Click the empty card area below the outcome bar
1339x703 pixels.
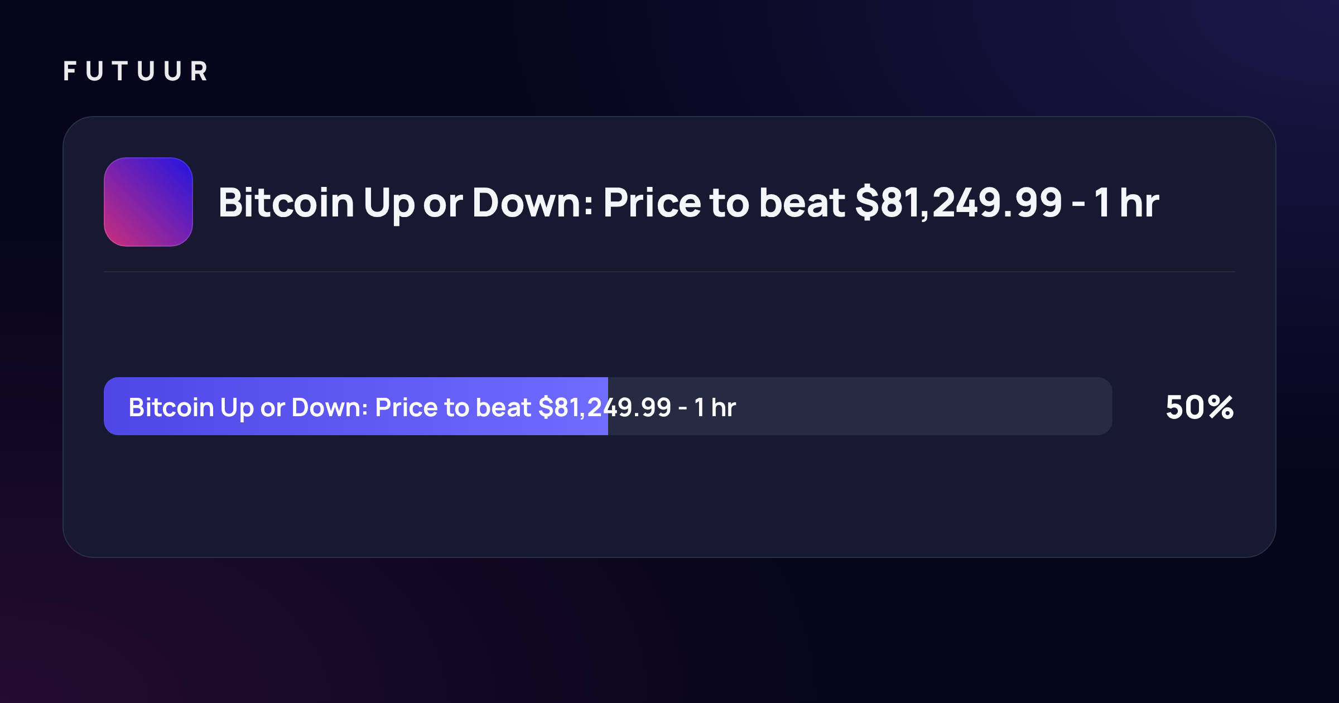click(669, 495)
